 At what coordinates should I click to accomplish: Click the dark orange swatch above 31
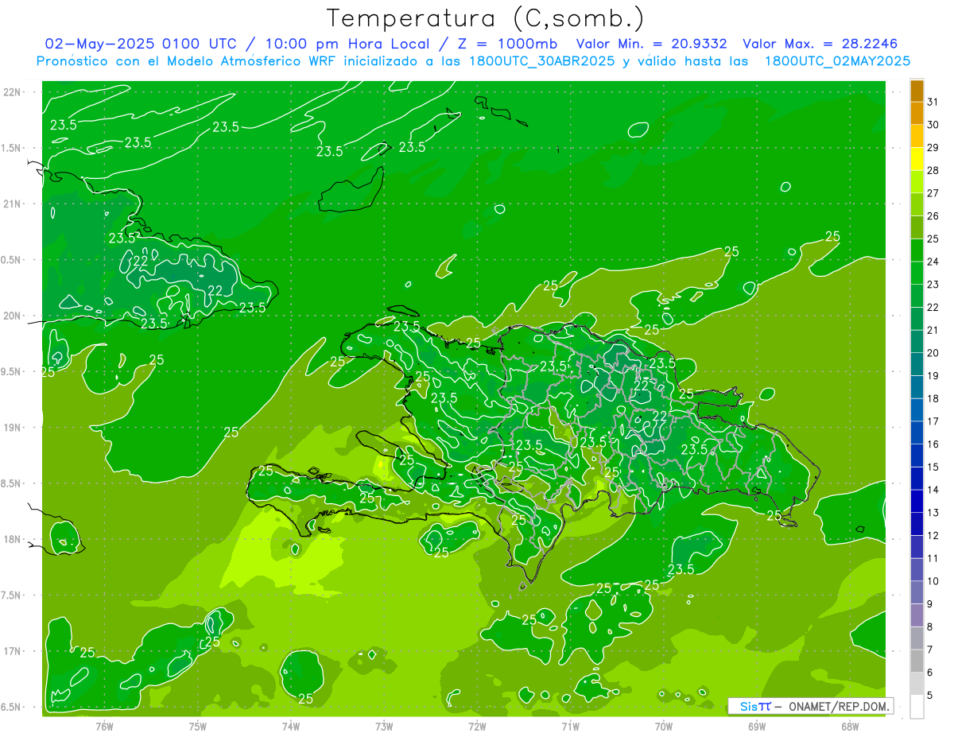click(x=917, y=90)
